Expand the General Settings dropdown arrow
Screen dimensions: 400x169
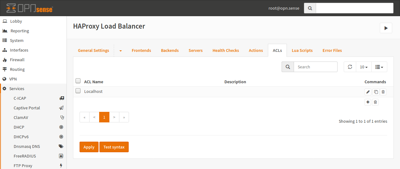[x=121, y=50]
